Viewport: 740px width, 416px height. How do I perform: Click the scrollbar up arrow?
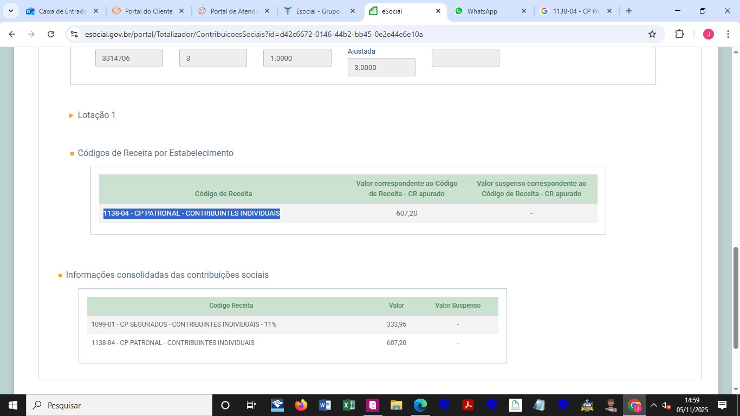click(x=736, y=51)
